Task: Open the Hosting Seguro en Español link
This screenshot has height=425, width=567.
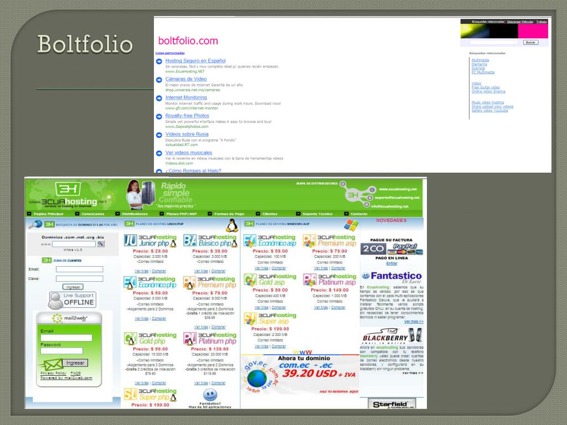Action: (x=195, y=61)
